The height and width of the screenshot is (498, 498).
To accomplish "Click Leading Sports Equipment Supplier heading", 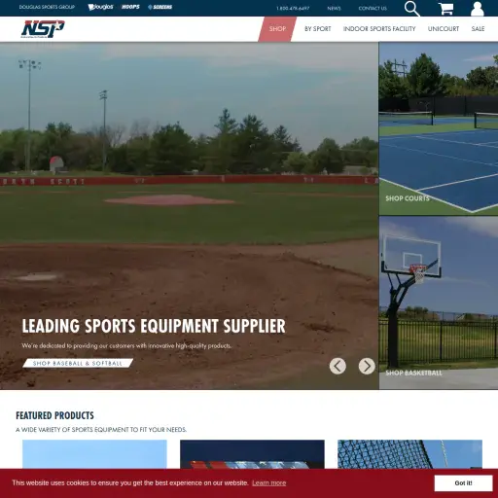I will click(154, 326).
